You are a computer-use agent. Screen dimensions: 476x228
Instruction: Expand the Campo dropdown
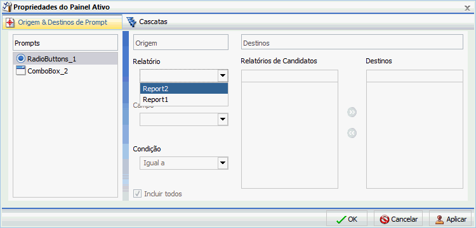[223, 120]
